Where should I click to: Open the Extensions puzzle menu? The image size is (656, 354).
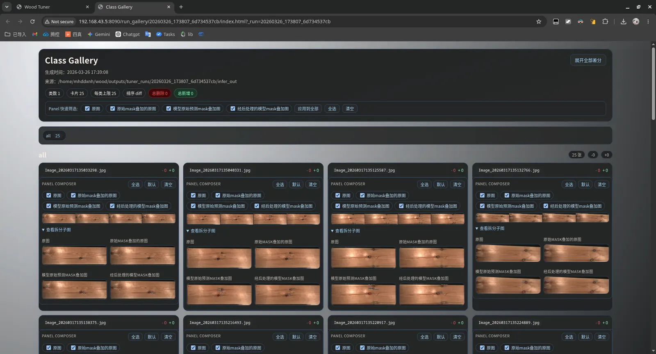click(x=605, y=21)
